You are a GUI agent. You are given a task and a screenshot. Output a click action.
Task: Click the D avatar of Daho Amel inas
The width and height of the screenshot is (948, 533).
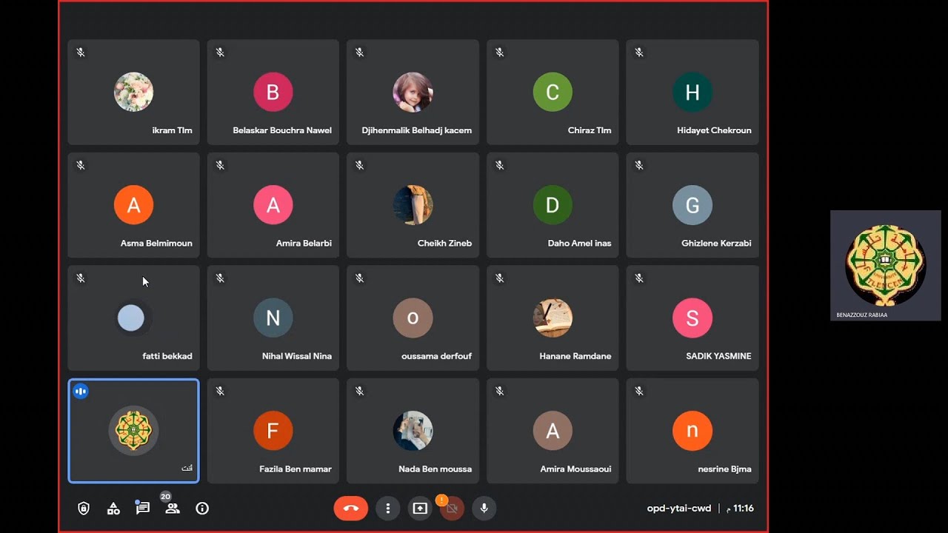click(x=553, y=205)
